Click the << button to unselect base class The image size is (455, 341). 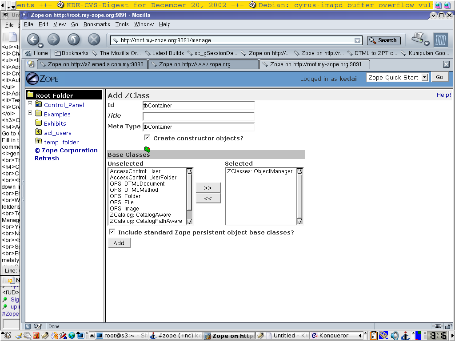208,198
